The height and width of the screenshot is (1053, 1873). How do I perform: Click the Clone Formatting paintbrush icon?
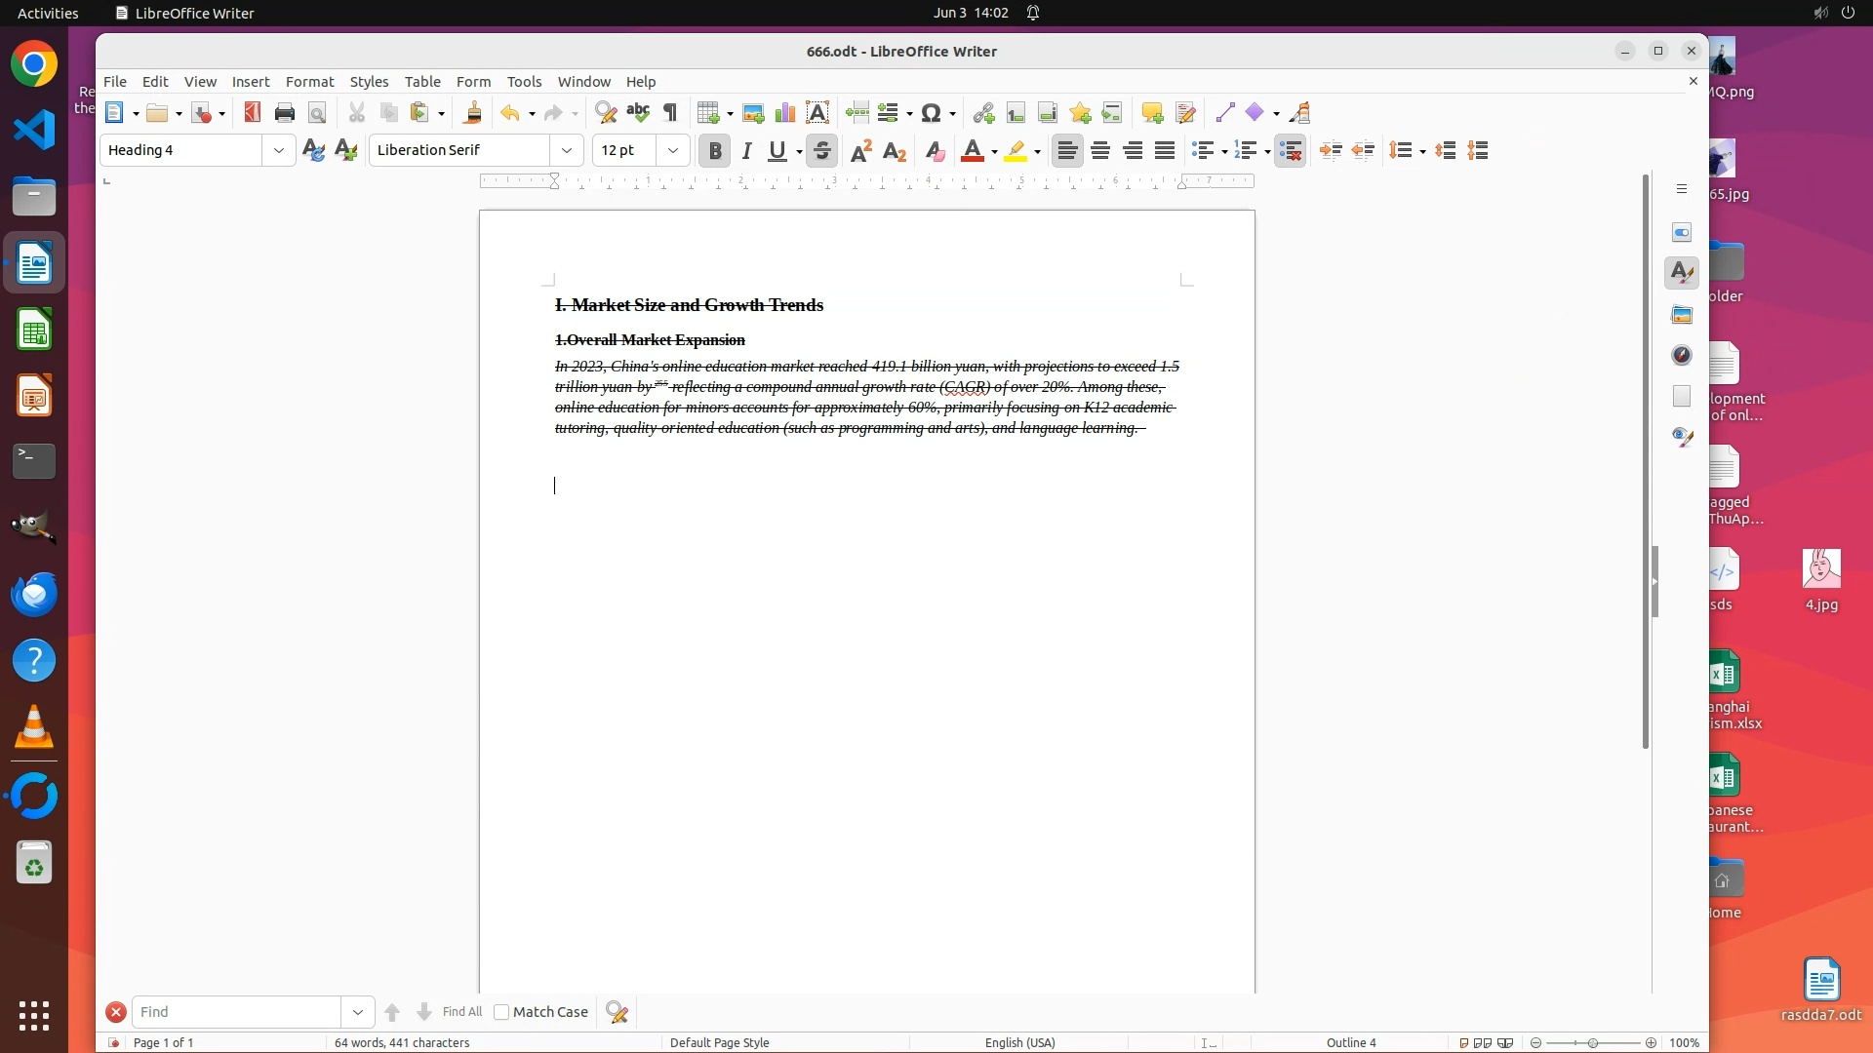(x=472, y=113)
